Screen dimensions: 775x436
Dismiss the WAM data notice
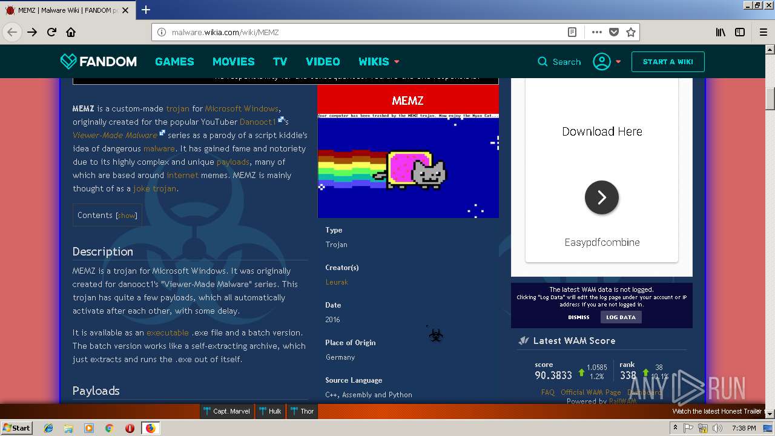click(x=578, y=317)
